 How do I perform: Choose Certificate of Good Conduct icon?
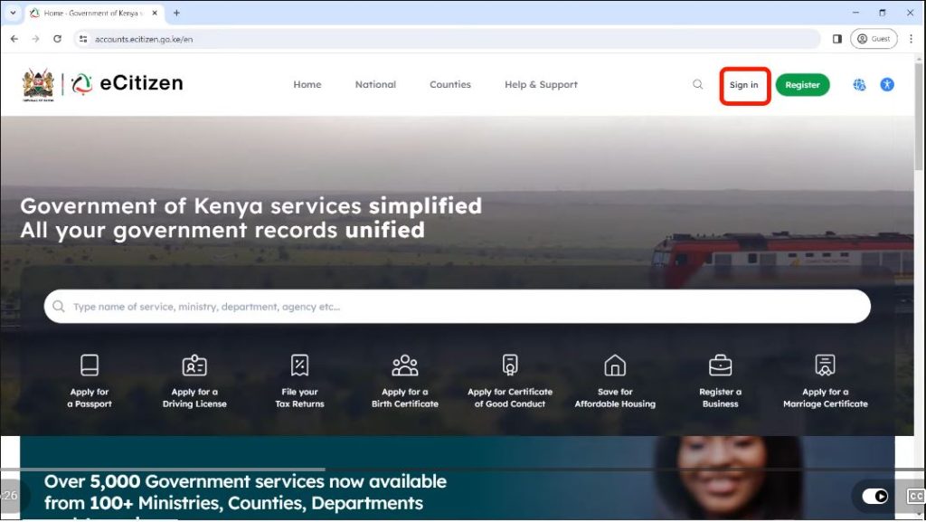tap(510, 365)
